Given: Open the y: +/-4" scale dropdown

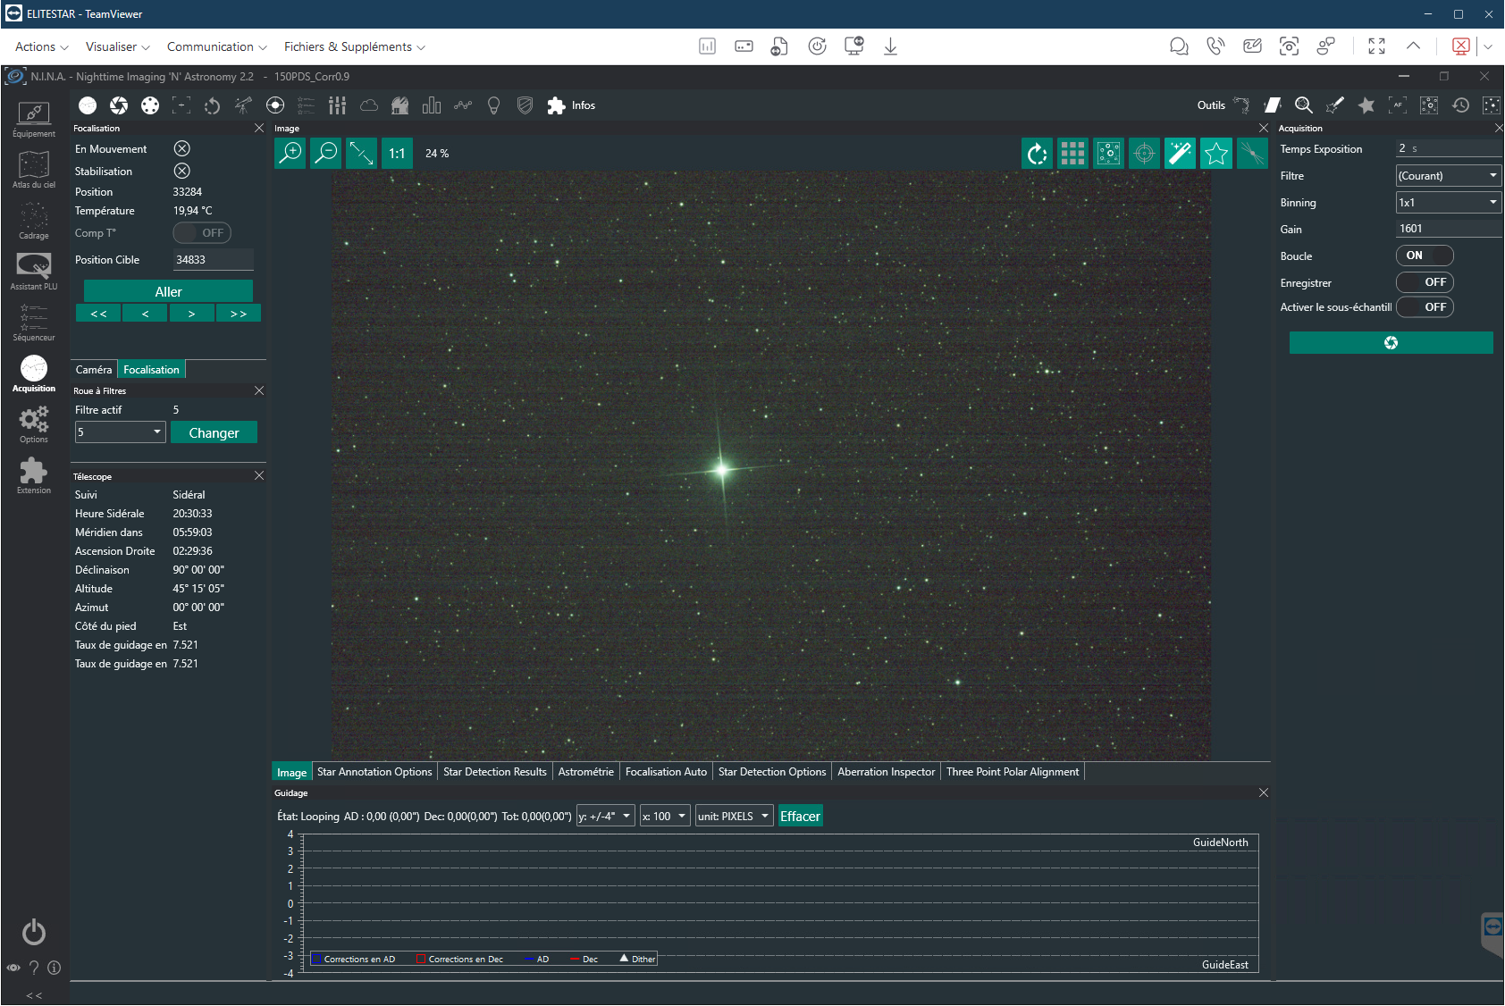Looking at the screenshot, I should pos(606,817).
